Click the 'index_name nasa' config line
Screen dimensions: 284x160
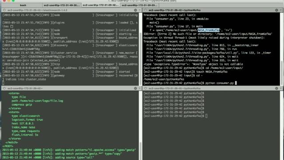(x=24, y=128)
